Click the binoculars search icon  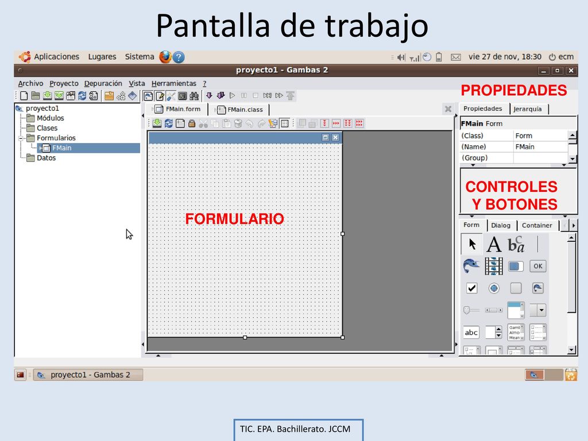point(194,96)
